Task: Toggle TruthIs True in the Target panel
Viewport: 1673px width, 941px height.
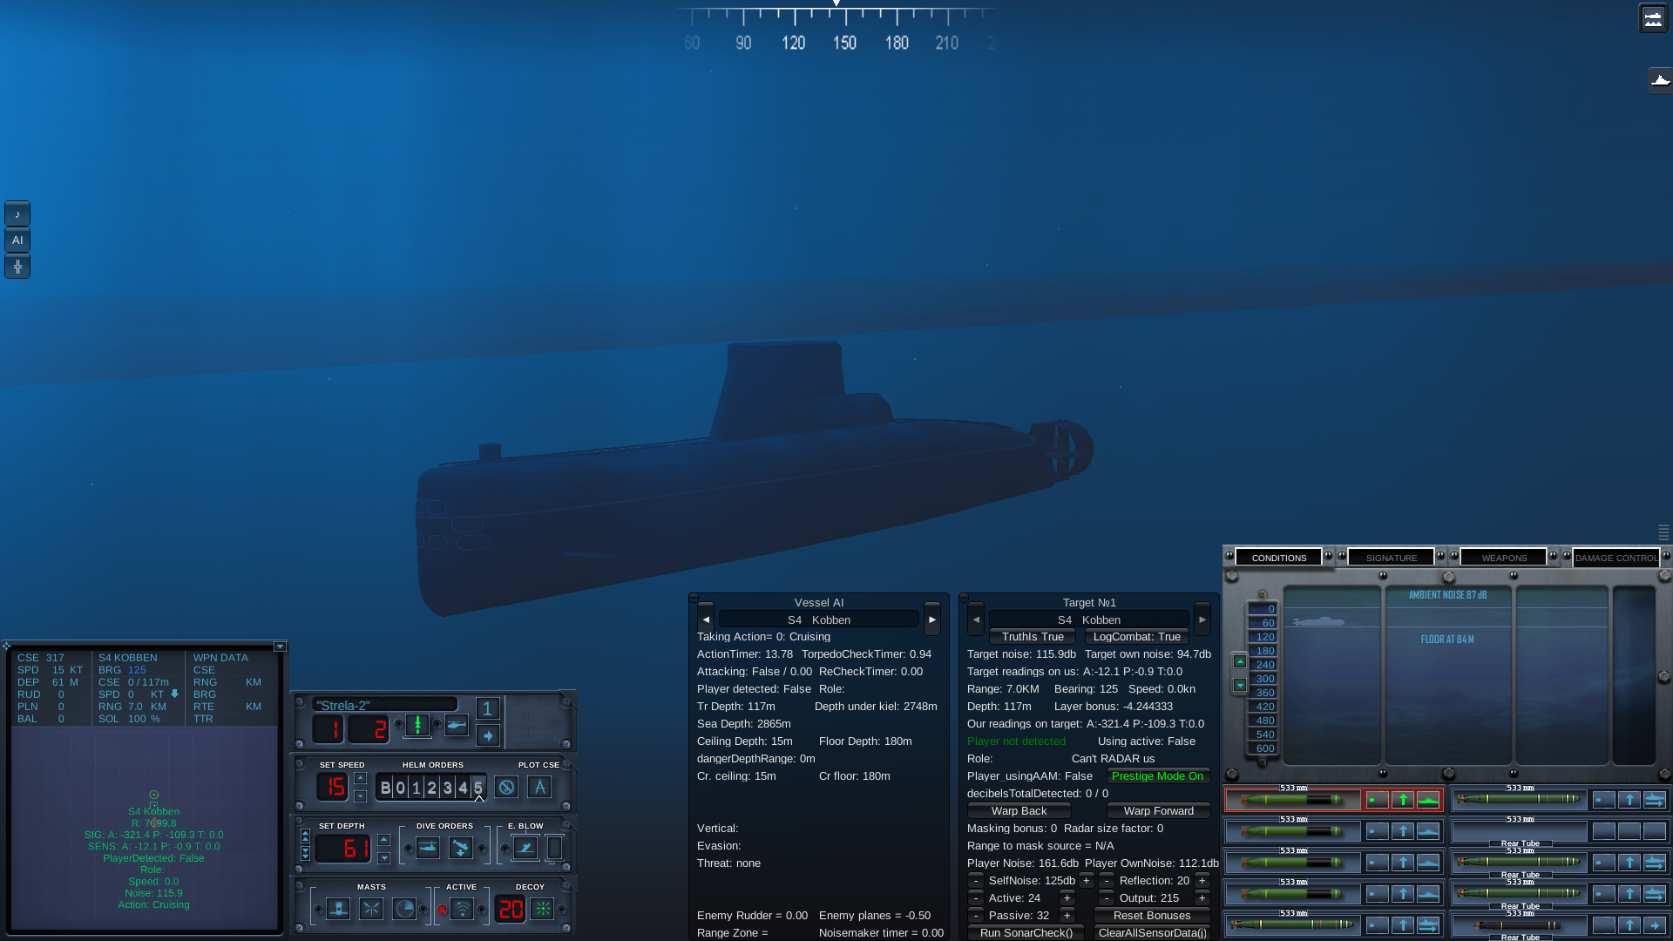Action: tap(1032, 636)
